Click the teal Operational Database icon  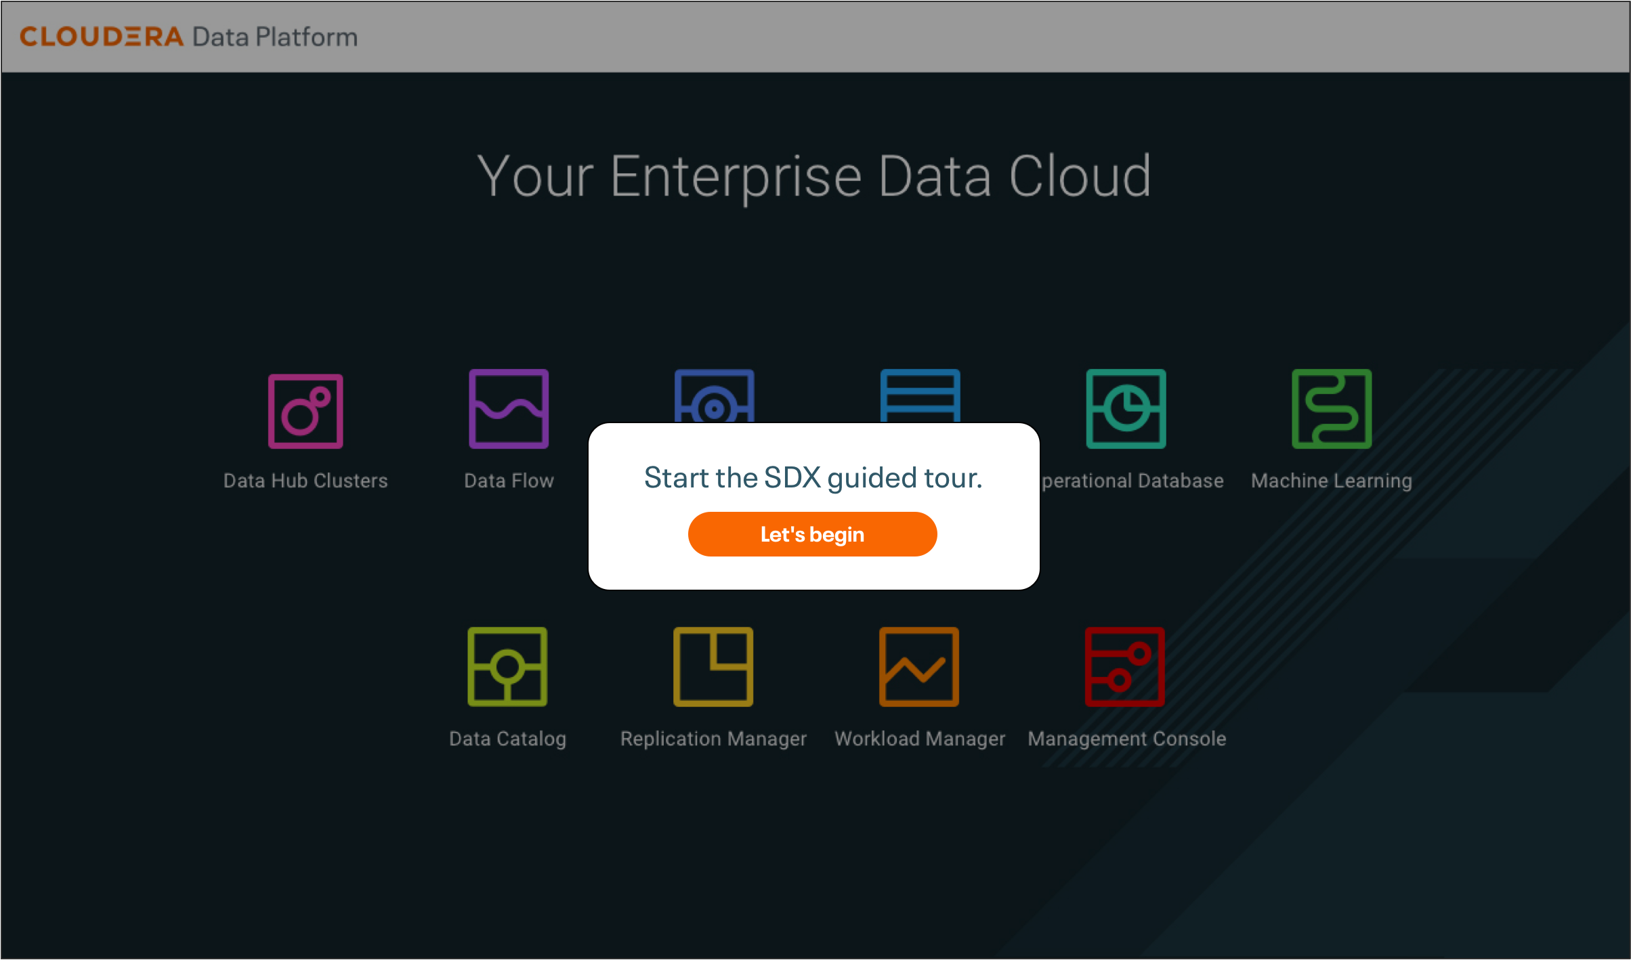[x=1126, y=408]
